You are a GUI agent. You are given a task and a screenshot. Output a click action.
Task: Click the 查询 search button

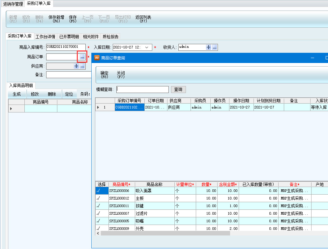[178, 89]
